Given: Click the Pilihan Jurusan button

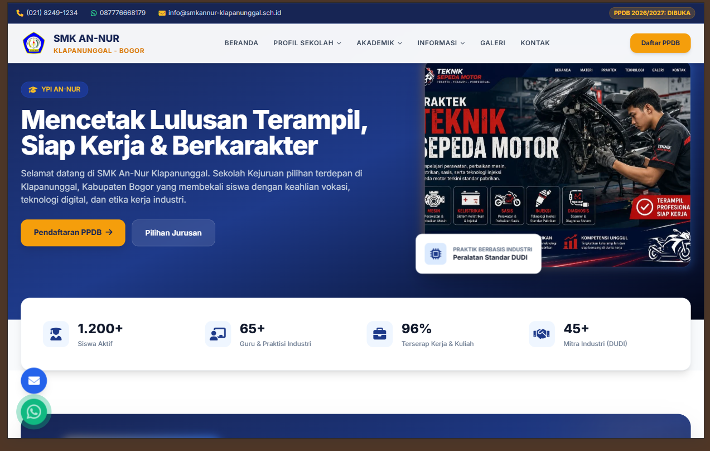Looking at the screenshot, I should point(173,233).
